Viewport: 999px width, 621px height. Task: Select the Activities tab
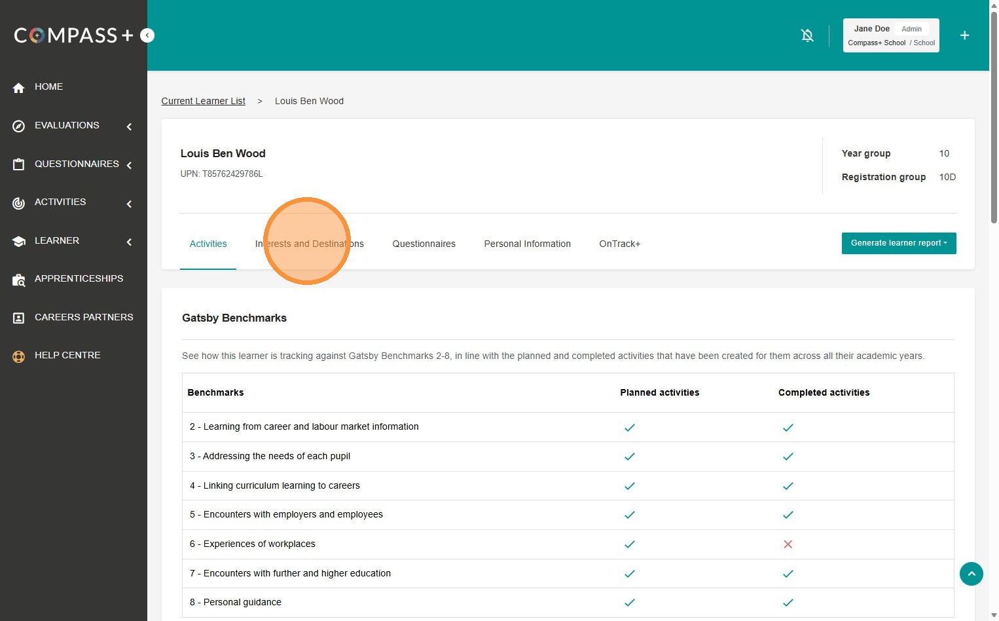click(x=208, y=244)
